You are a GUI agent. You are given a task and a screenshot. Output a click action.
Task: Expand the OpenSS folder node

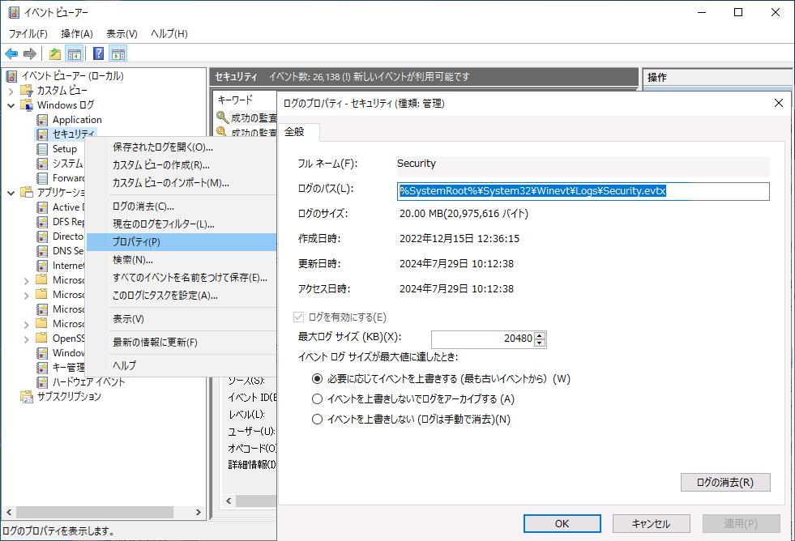point(25,338)
